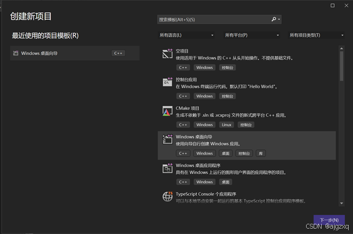
Task: Click the 空项目 description text
Action: coord(234,58)
